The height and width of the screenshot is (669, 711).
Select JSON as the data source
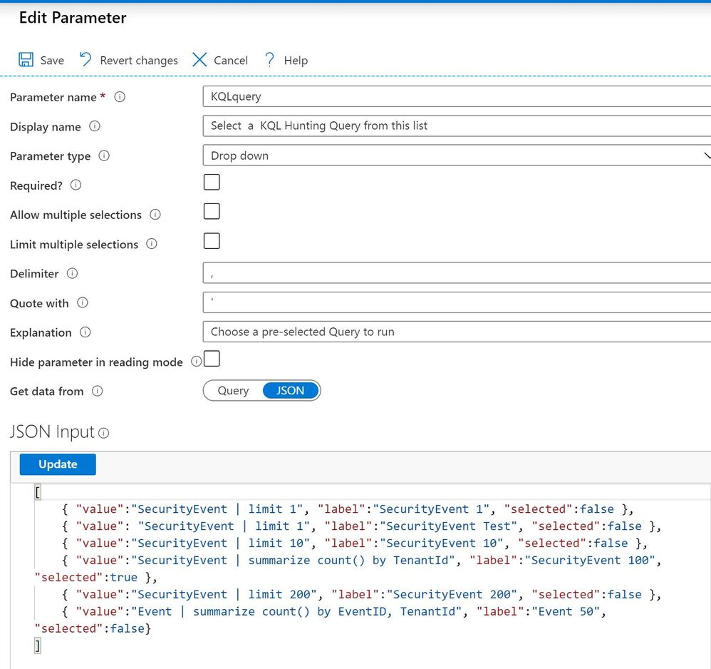tap(290, 391)
